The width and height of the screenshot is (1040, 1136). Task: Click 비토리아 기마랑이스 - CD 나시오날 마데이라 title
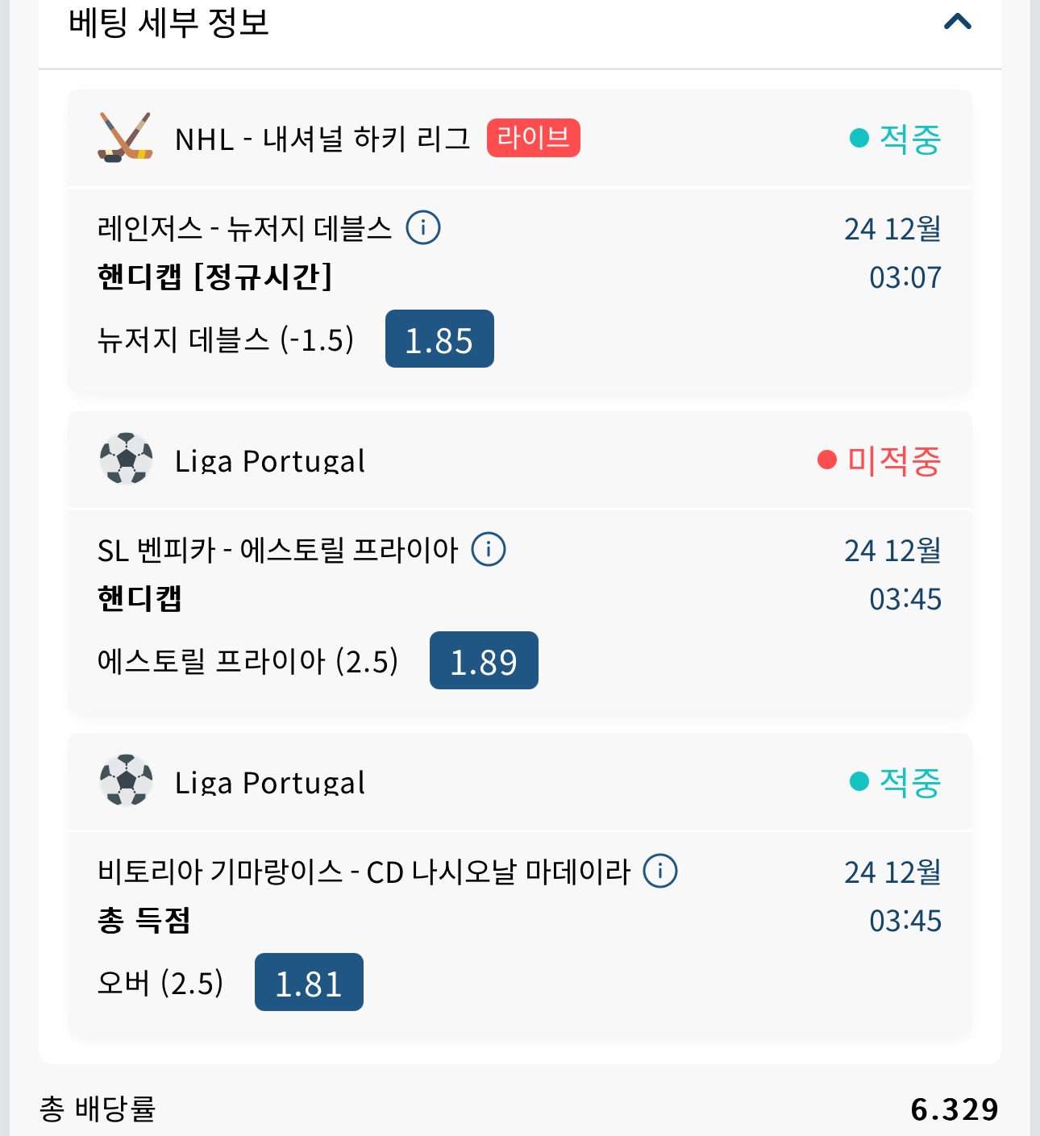pyautogui.click(x=364, y=872)
